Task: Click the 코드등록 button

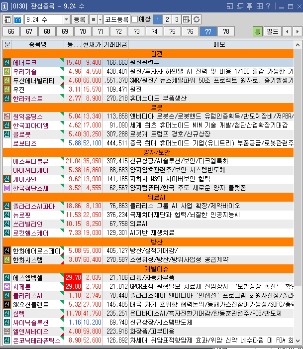Action: point(116,19)
